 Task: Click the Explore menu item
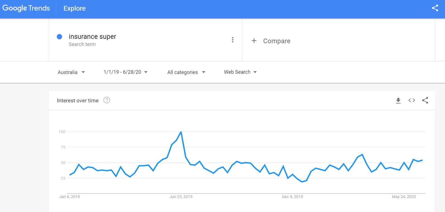click(x=74, y=8)
